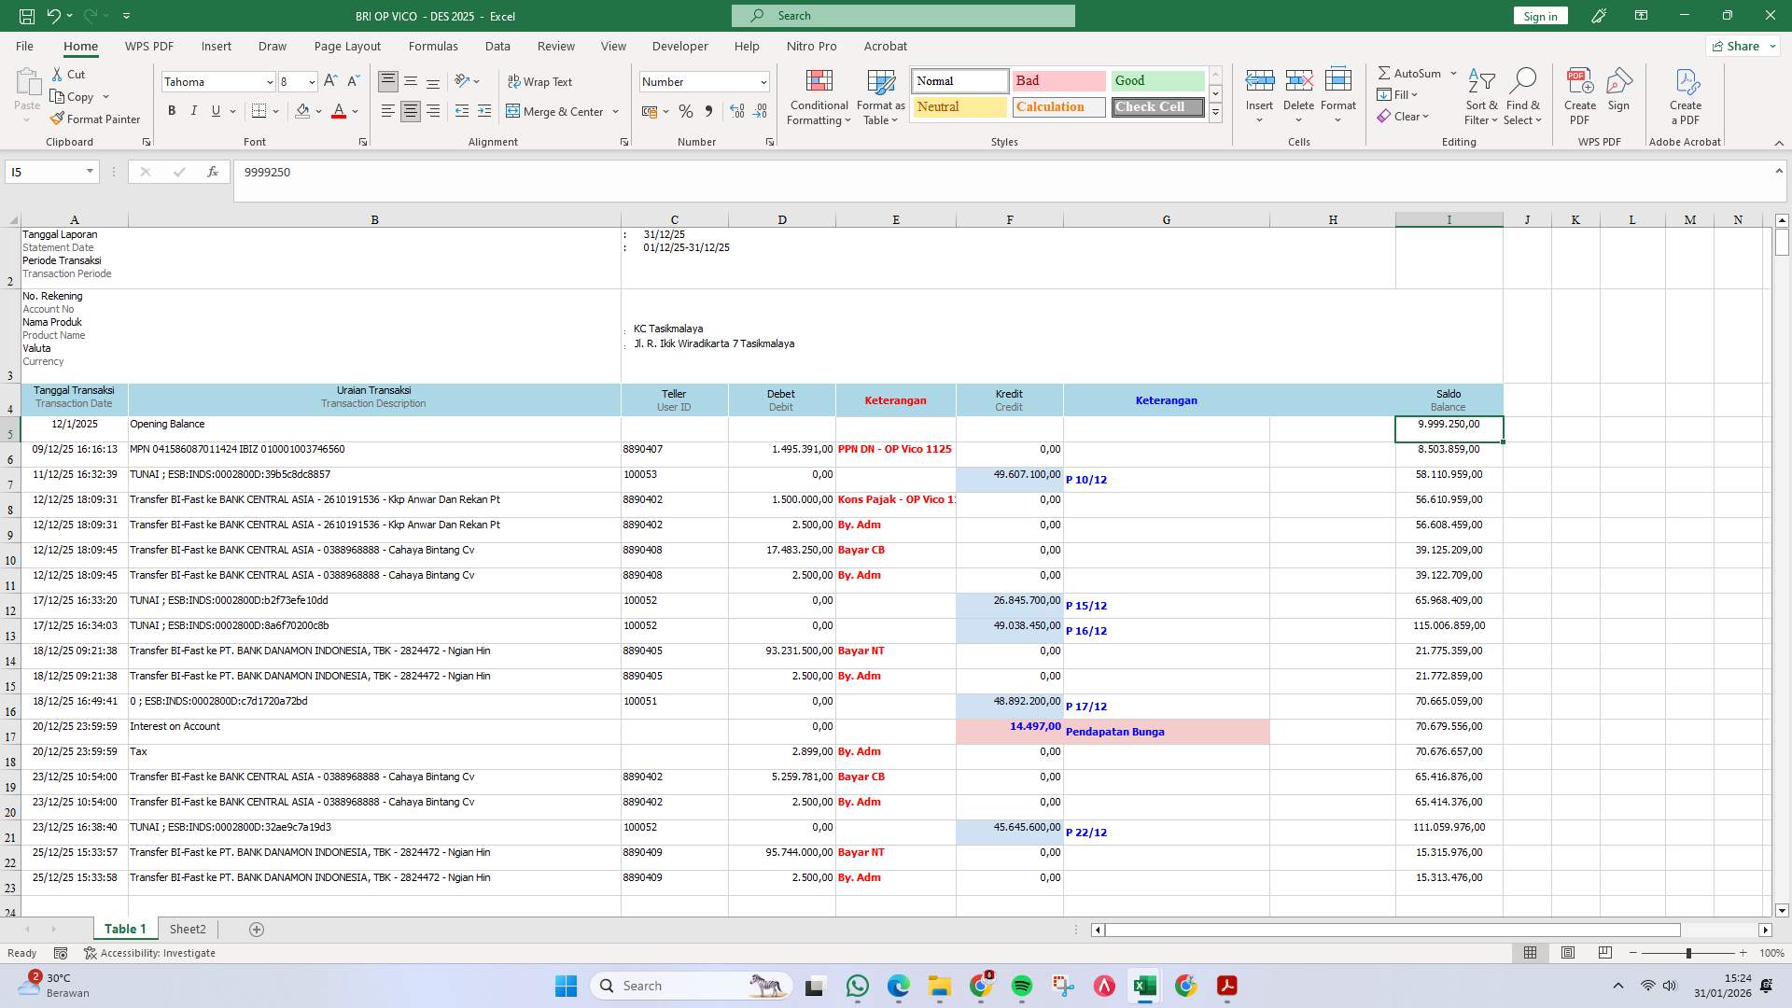Open Conditional Formatting options
This screenshot has height=1008, width=1792.
pyautogui.click(x=819, y=96)
